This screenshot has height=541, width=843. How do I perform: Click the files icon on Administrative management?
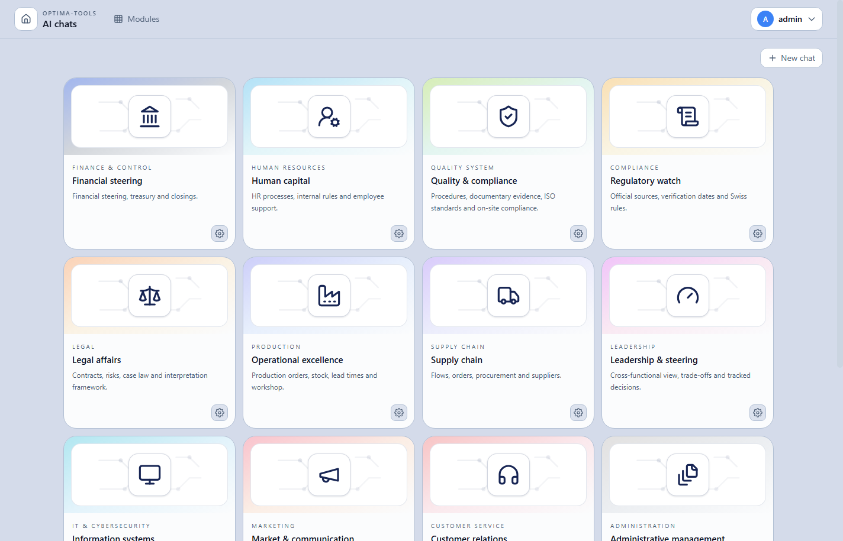[x=688, y=475]
